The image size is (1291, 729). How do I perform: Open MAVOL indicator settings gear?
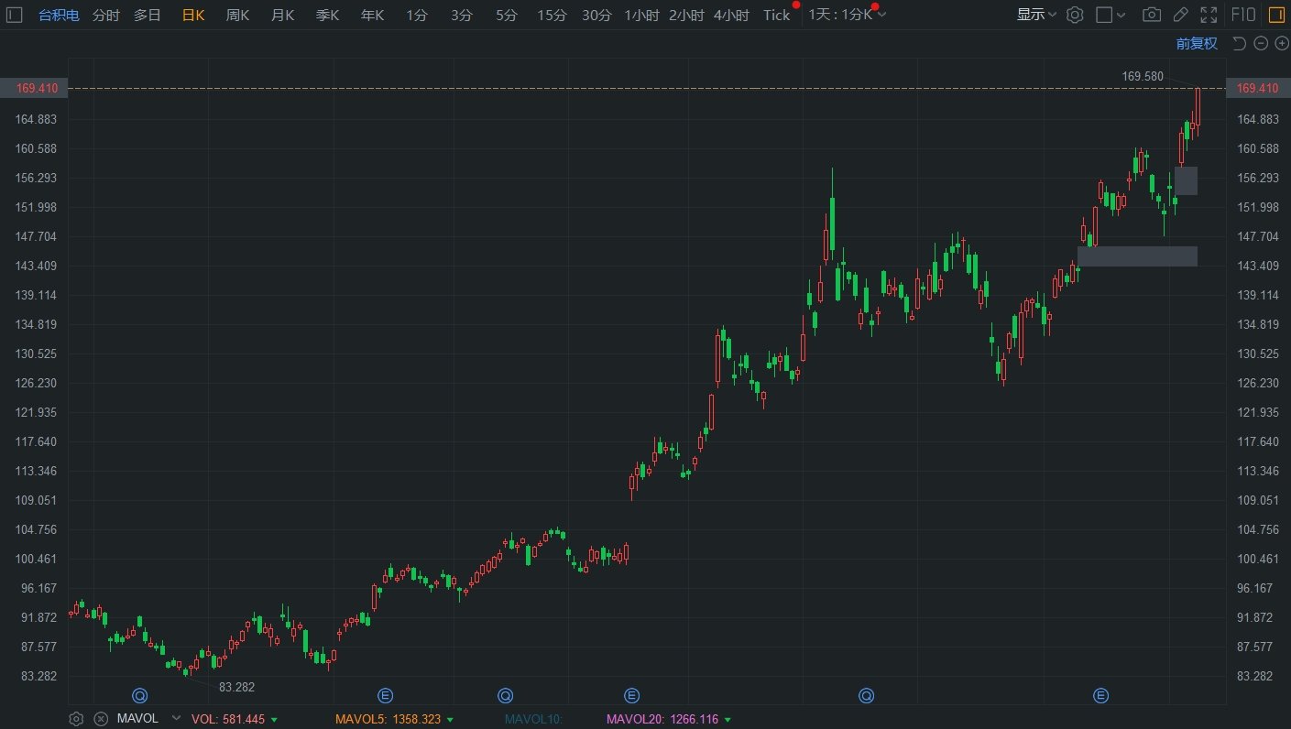click(x=76, y=719)
